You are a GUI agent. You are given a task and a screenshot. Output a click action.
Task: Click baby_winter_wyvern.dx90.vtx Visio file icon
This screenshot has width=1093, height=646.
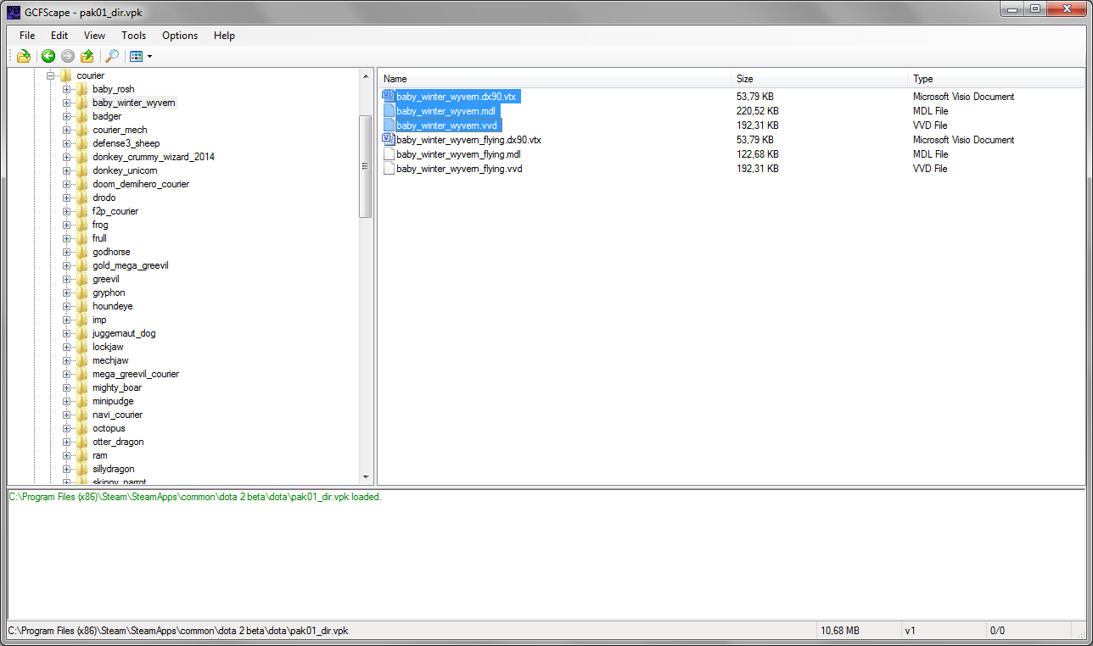click(389, 97)
